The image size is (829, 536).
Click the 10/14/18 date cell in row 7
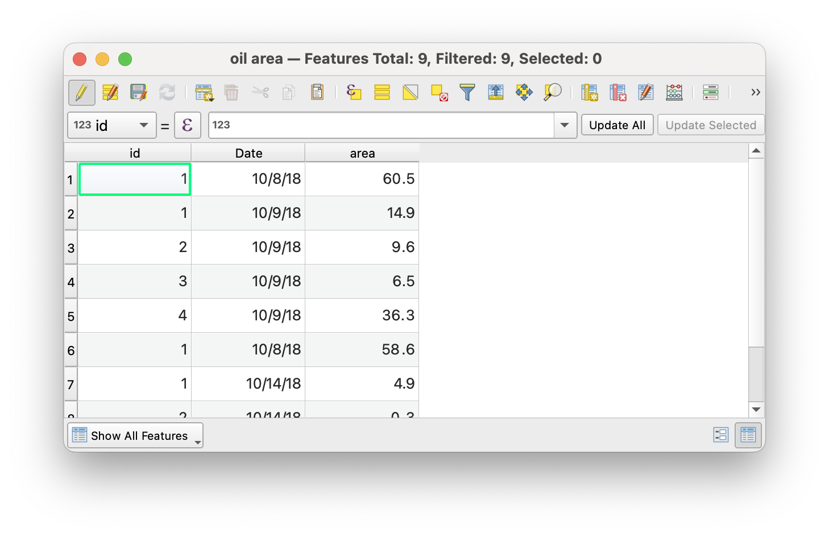[x=248, y=384]
